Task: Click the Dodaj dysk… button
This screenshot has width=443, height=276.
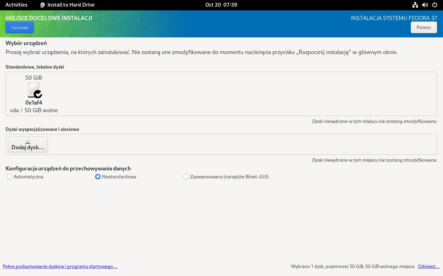Action: coord(28,144)
